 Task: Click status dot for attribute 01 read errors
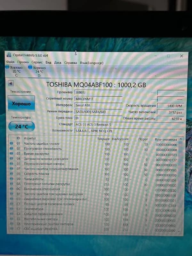point(12,143)
